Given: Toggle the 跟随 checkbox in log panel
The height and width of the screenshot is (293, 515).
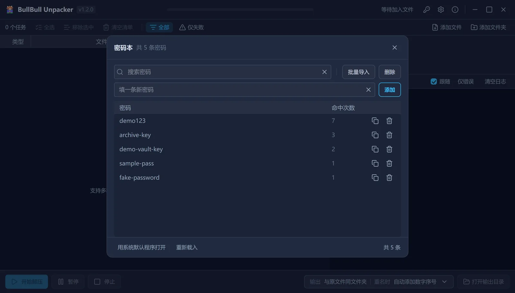Looking at the screenshot, I should pyautogui.click(x=434, y=81).
